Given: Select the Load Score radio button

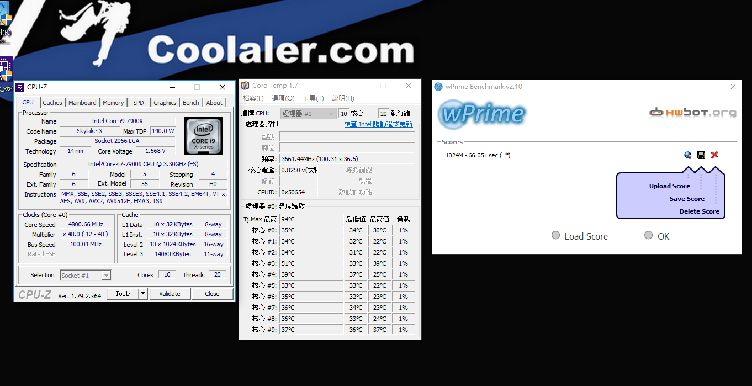Looking at the screenshot, I should point(556,235).
